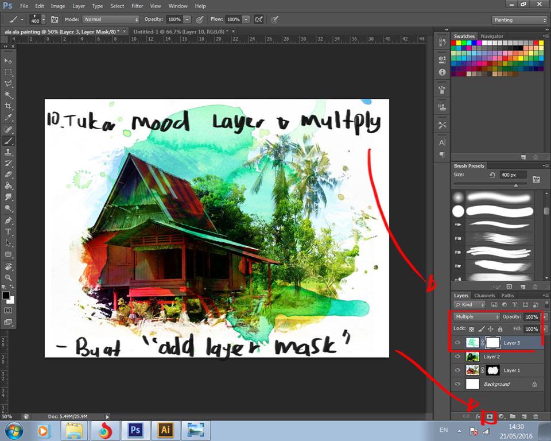Toggle visibility of the Background layer
551x441 pixels.
pyautogui.click(x=457, y=384)
